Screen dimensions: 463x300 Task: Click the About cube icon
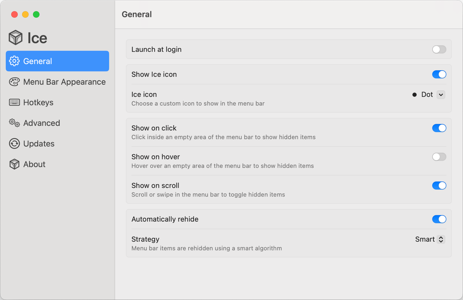click(14, 164)
